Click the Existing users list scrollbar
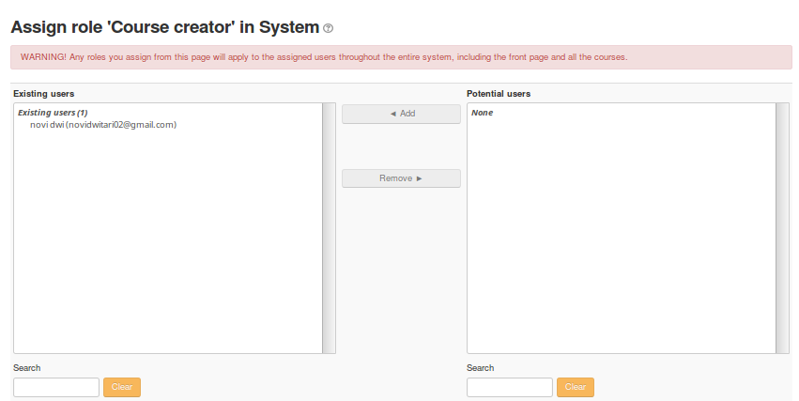This screenshot has width=799, height=401. pos(329,228)
